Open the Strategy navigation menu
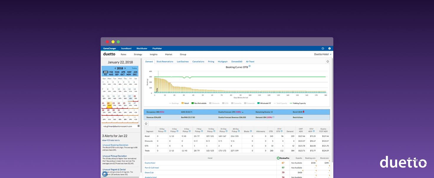Screen dimensions: 434x178 coord(138,54)
